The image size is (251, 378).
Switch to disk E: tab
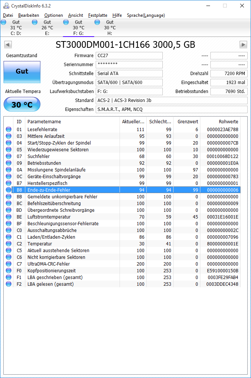point(47,28)
